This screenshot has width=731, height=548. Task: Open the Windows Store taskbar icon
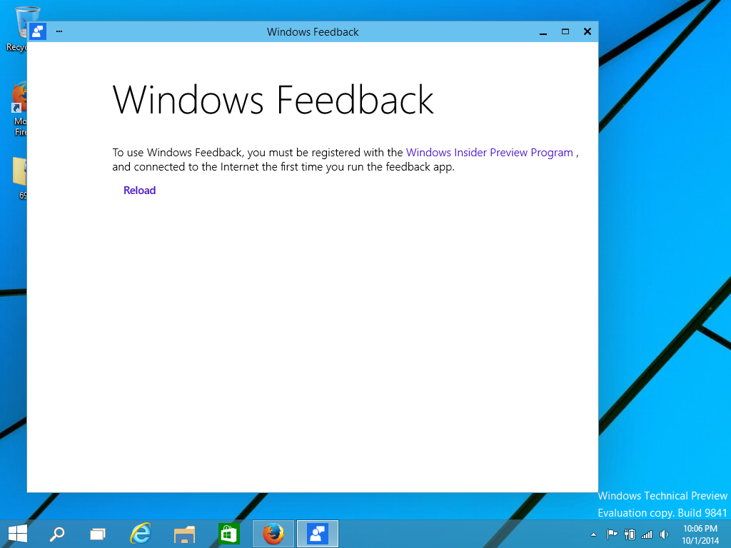(228, 534)
